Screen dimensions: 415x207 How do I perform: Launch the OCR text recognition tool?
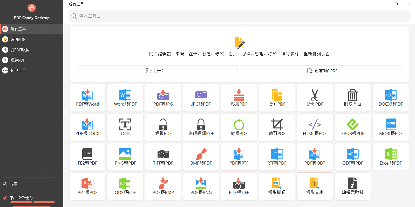click(125, 127)
